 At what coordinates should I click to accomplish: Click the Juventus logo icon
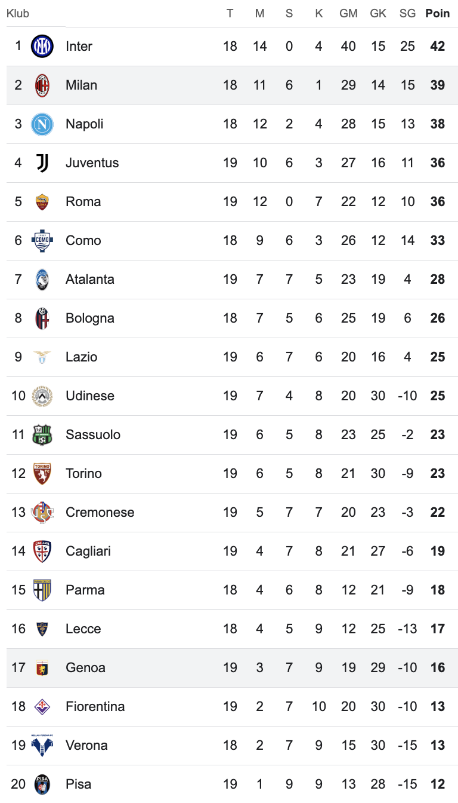pos(42,163)
